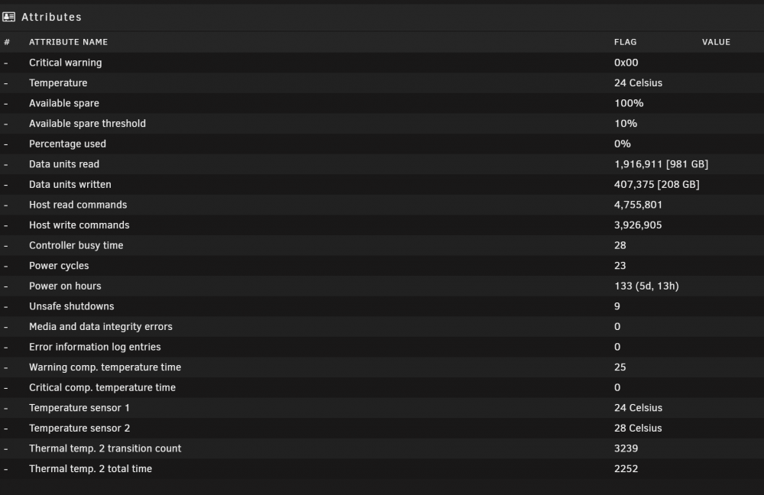Click Temperature sensor 2 value 28 Celsius
Viewport: 764px width, 495px height.
[638, 429]
